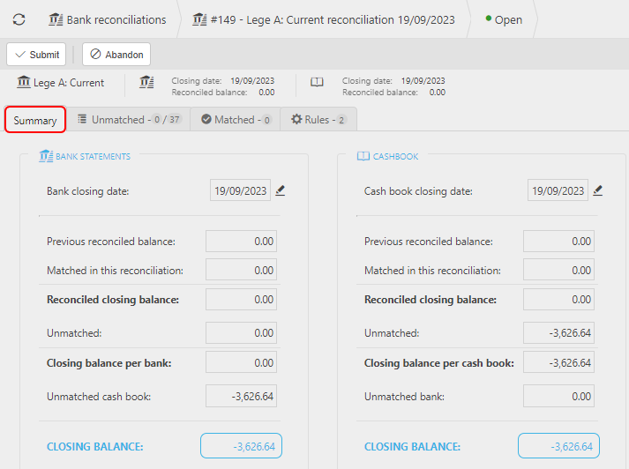Switch to the Rules tab
The height and width of the screenshot is (469, 629).
click(x=318, y=120)
